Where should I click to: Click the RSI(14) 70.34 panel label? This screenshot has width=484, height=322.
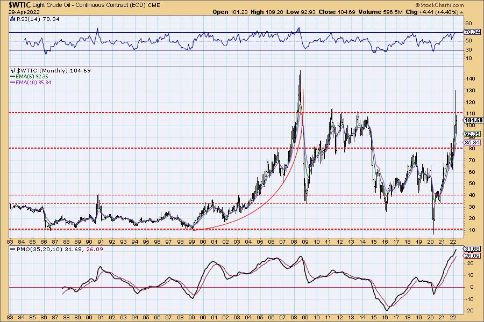pyautogui.click(x=38, y=19)
